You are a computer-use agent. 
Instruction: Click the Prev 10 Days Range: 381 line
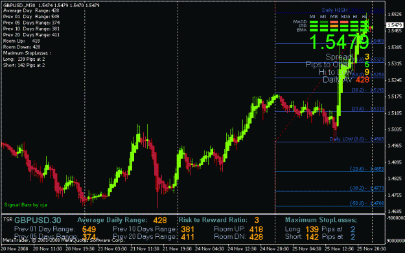31,29
